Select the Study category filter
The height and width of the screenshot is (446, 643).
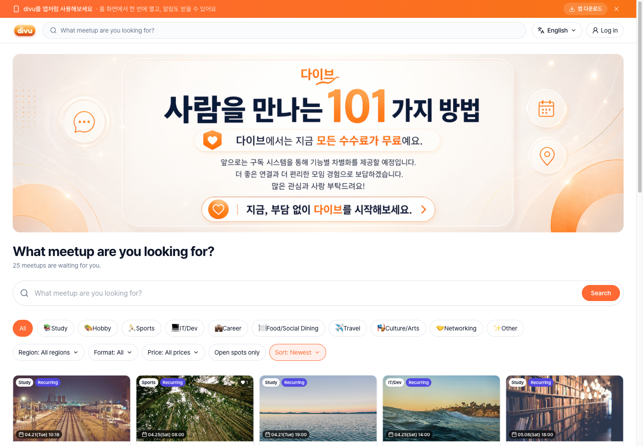[x=55, y=328]
